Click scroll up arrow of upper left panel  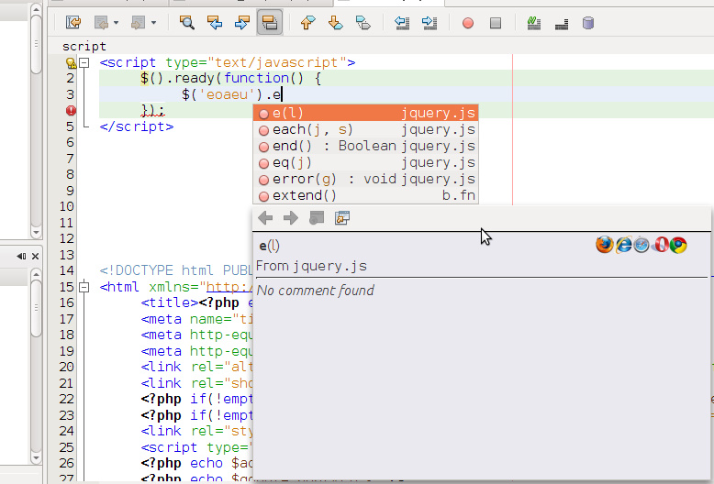pos(37,8)
